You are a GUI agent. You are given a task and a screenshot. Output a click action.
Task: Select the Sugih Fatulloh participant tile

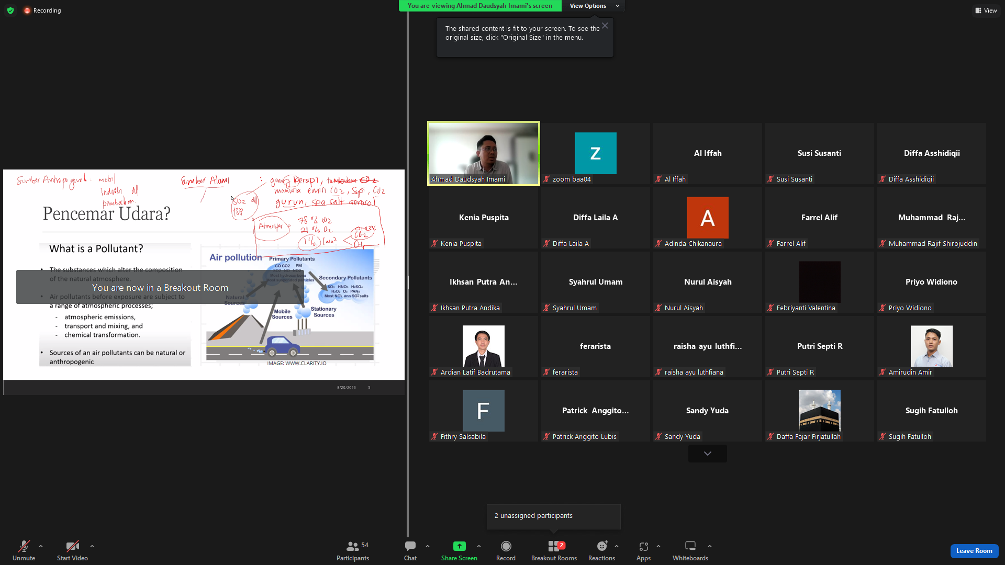tap(931, 411)
